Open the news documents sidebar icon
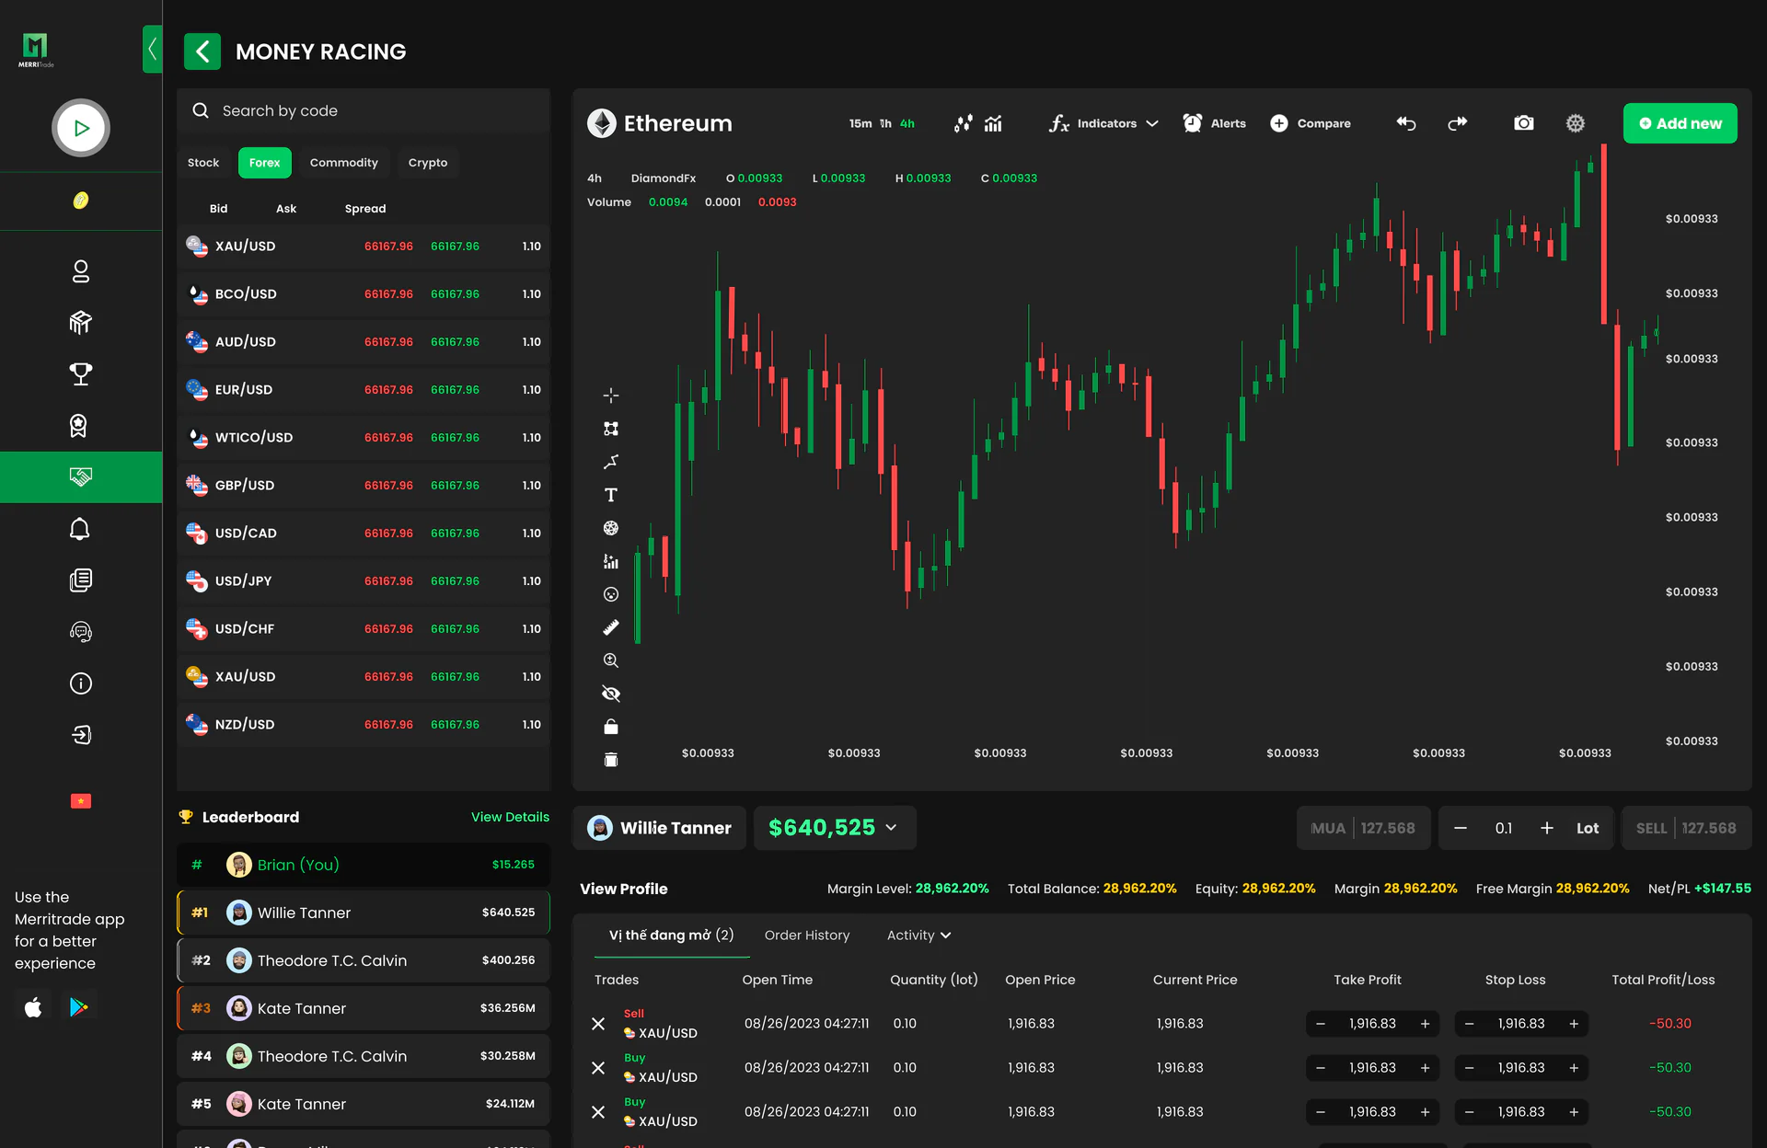The image size is (1767, 1148). point(81,580)
